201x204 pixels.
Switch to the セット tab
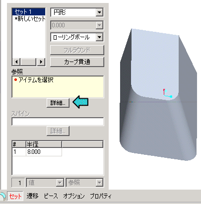(x=15, y=196)
